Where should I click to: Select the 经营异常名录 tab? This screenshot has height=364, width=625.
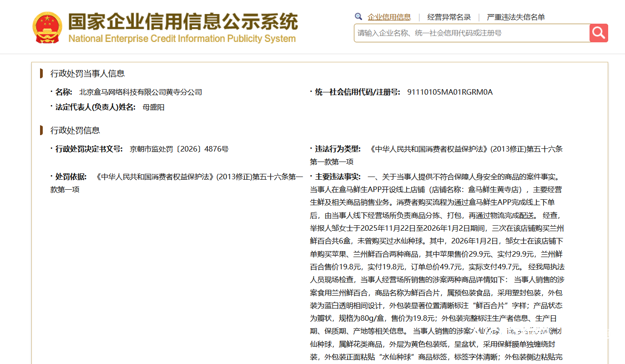[449, 17]
